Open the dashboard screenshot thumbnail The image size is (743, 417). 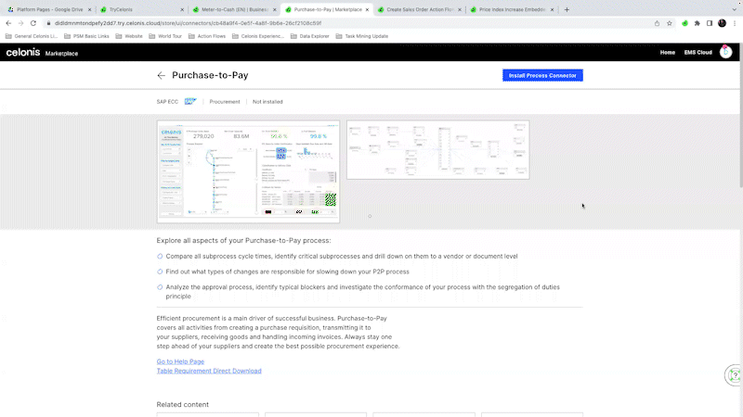click(248, 171)
